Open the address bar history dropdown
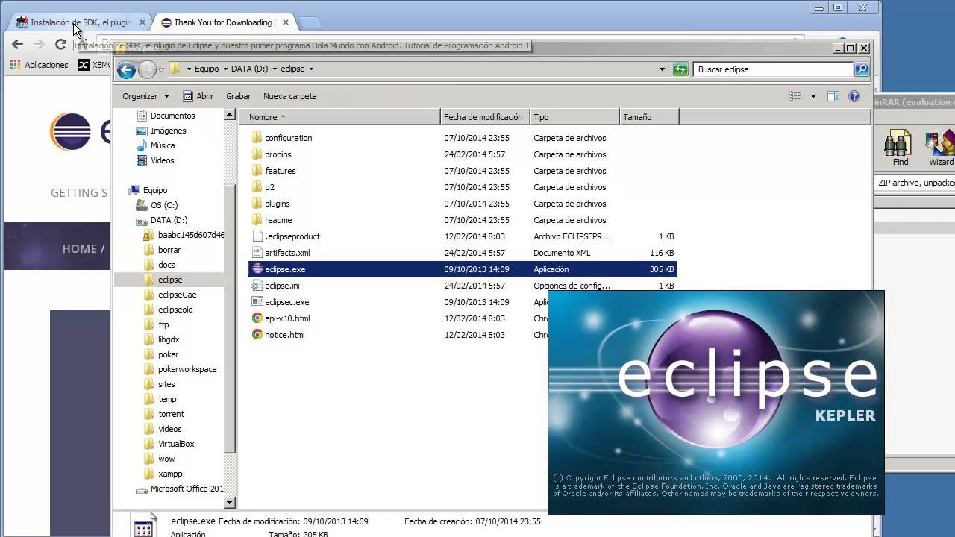The image size is (955, 537). coord(662,69)
